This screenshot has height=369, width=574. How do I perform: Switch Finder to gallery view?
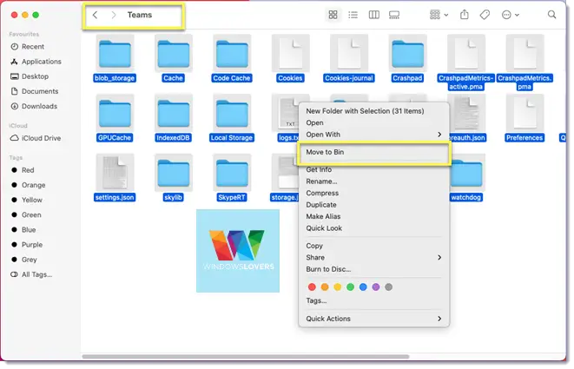coord(394,15)
